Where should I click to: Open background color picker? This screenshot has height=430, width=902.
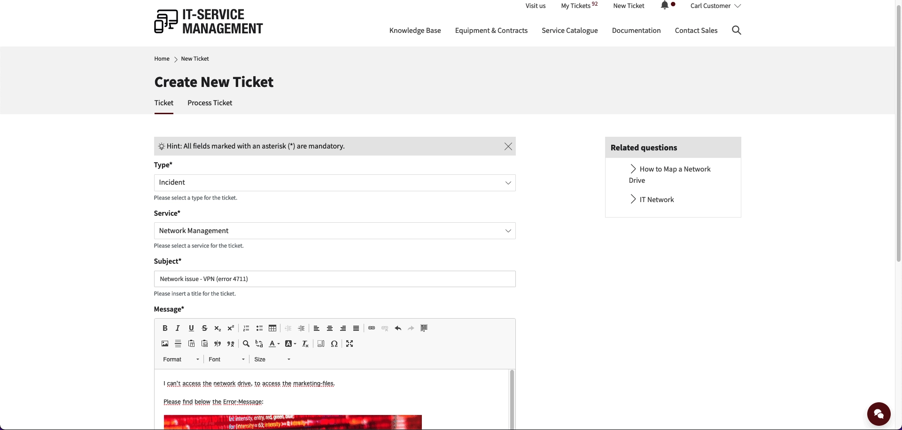(x=291, y=344)
